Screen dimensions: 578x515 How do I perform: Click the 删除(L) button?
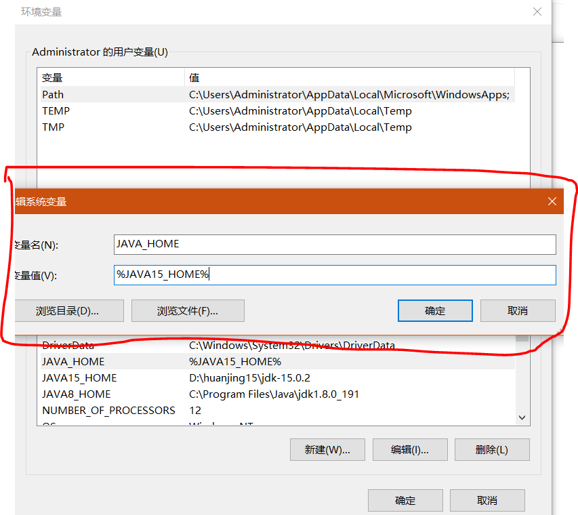point(492,449)
